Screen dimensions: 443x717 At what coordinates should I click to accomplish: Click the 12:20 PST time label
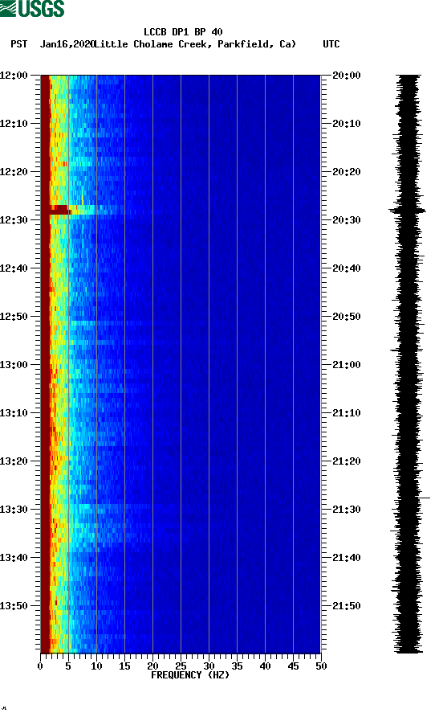coord(14,171)
